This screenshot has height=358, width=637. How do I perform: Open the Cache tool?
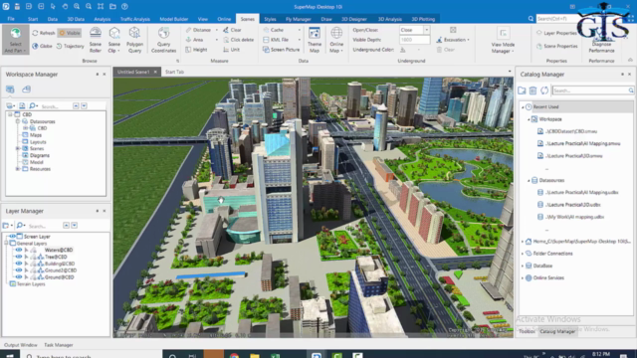tap(274, 30)
